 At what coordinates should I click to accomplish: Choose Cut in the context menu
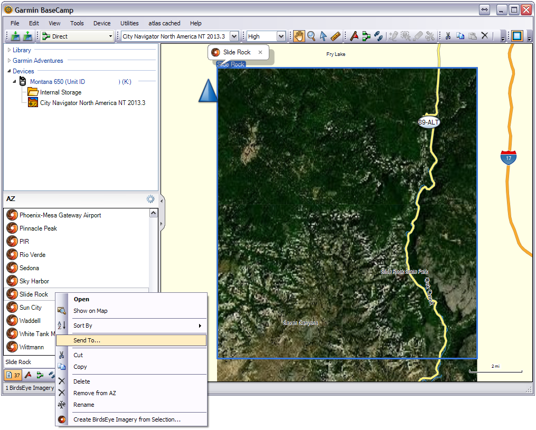click(131, 355)
